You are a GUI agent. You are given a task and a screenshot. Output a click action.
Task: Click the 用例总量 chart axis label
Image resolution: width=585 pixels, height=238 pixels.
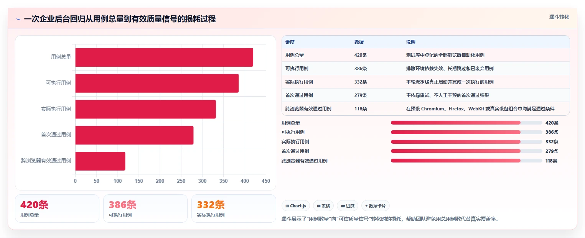(x=61, y=57)
